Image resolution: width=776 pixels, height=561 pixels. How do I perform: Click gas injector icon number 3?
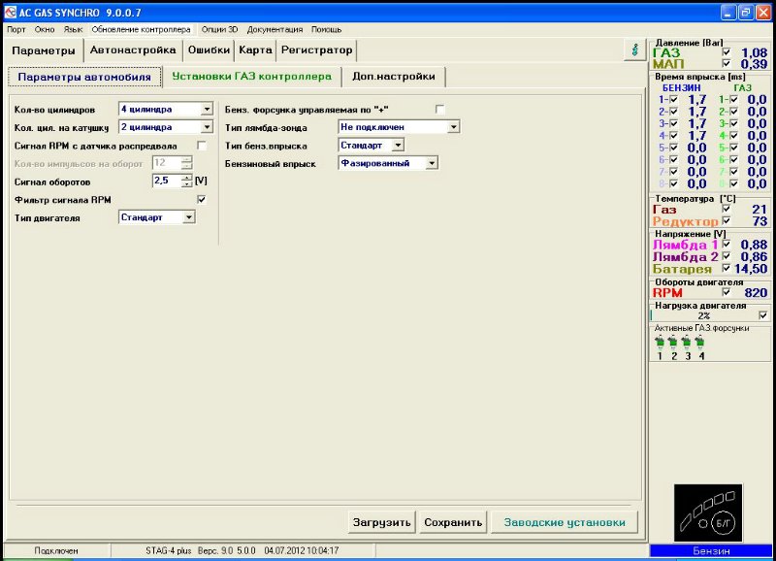click(x=687, y=343)
